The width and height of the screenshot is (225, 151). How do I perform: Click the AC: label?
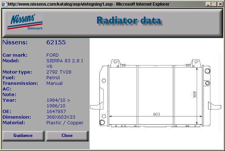pos(7,89)
